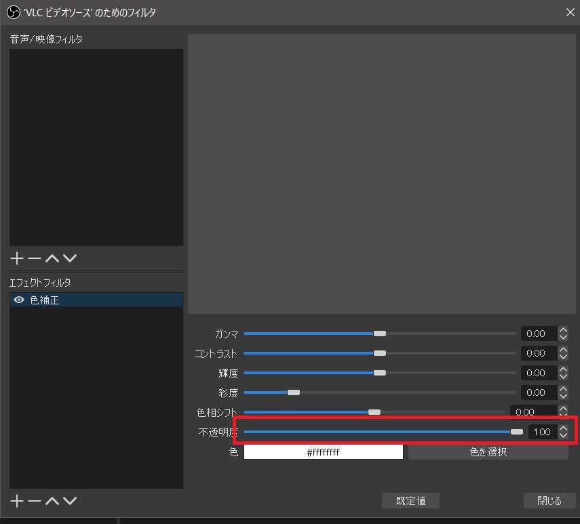Decrease 輝度 value with down stepper
This screenshot has width=580, height=524.
click(563, 376)
